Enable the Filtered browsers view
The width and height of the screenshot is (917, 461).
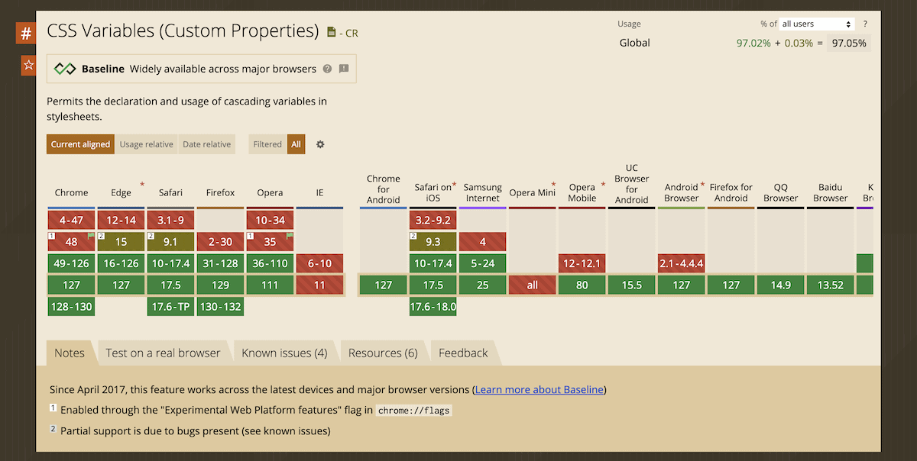pyautogui.click(x=267, y=143)
